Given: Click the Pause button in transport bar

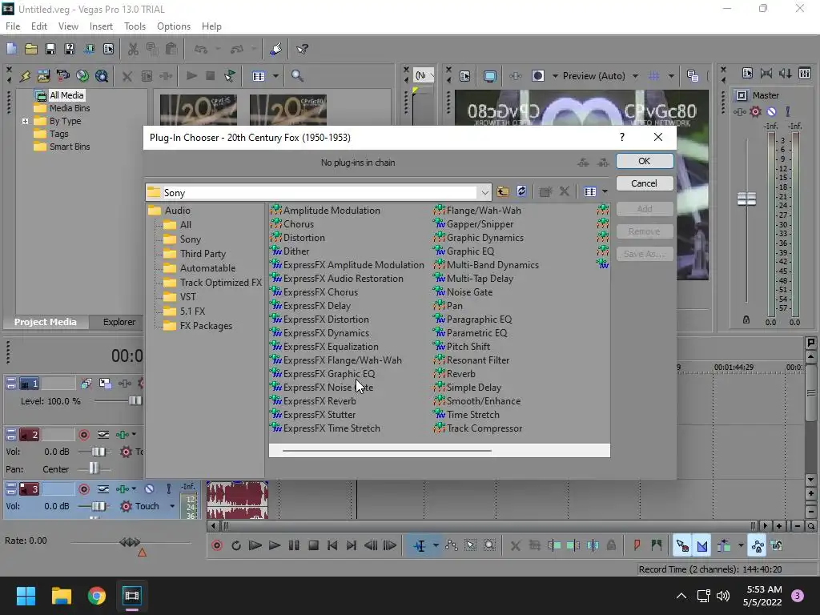Looking at the screenshot, I should (294, 545).
